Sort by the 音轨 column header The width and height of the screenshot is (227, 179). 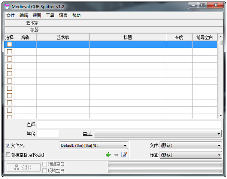[x=25, y=37]
